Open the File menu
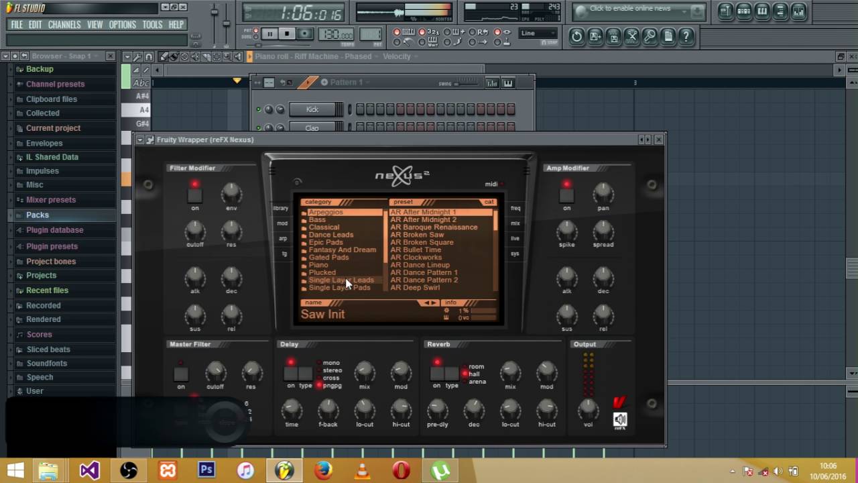This screenshot has width=858, height=483. pos(17,25)
